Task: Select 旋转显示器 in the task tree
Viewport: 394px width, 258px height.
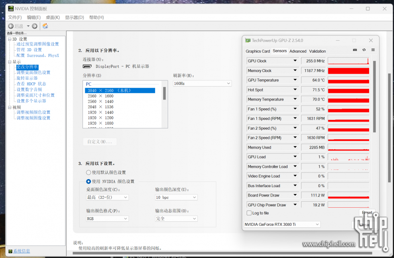Action: [x=27, y=78]
